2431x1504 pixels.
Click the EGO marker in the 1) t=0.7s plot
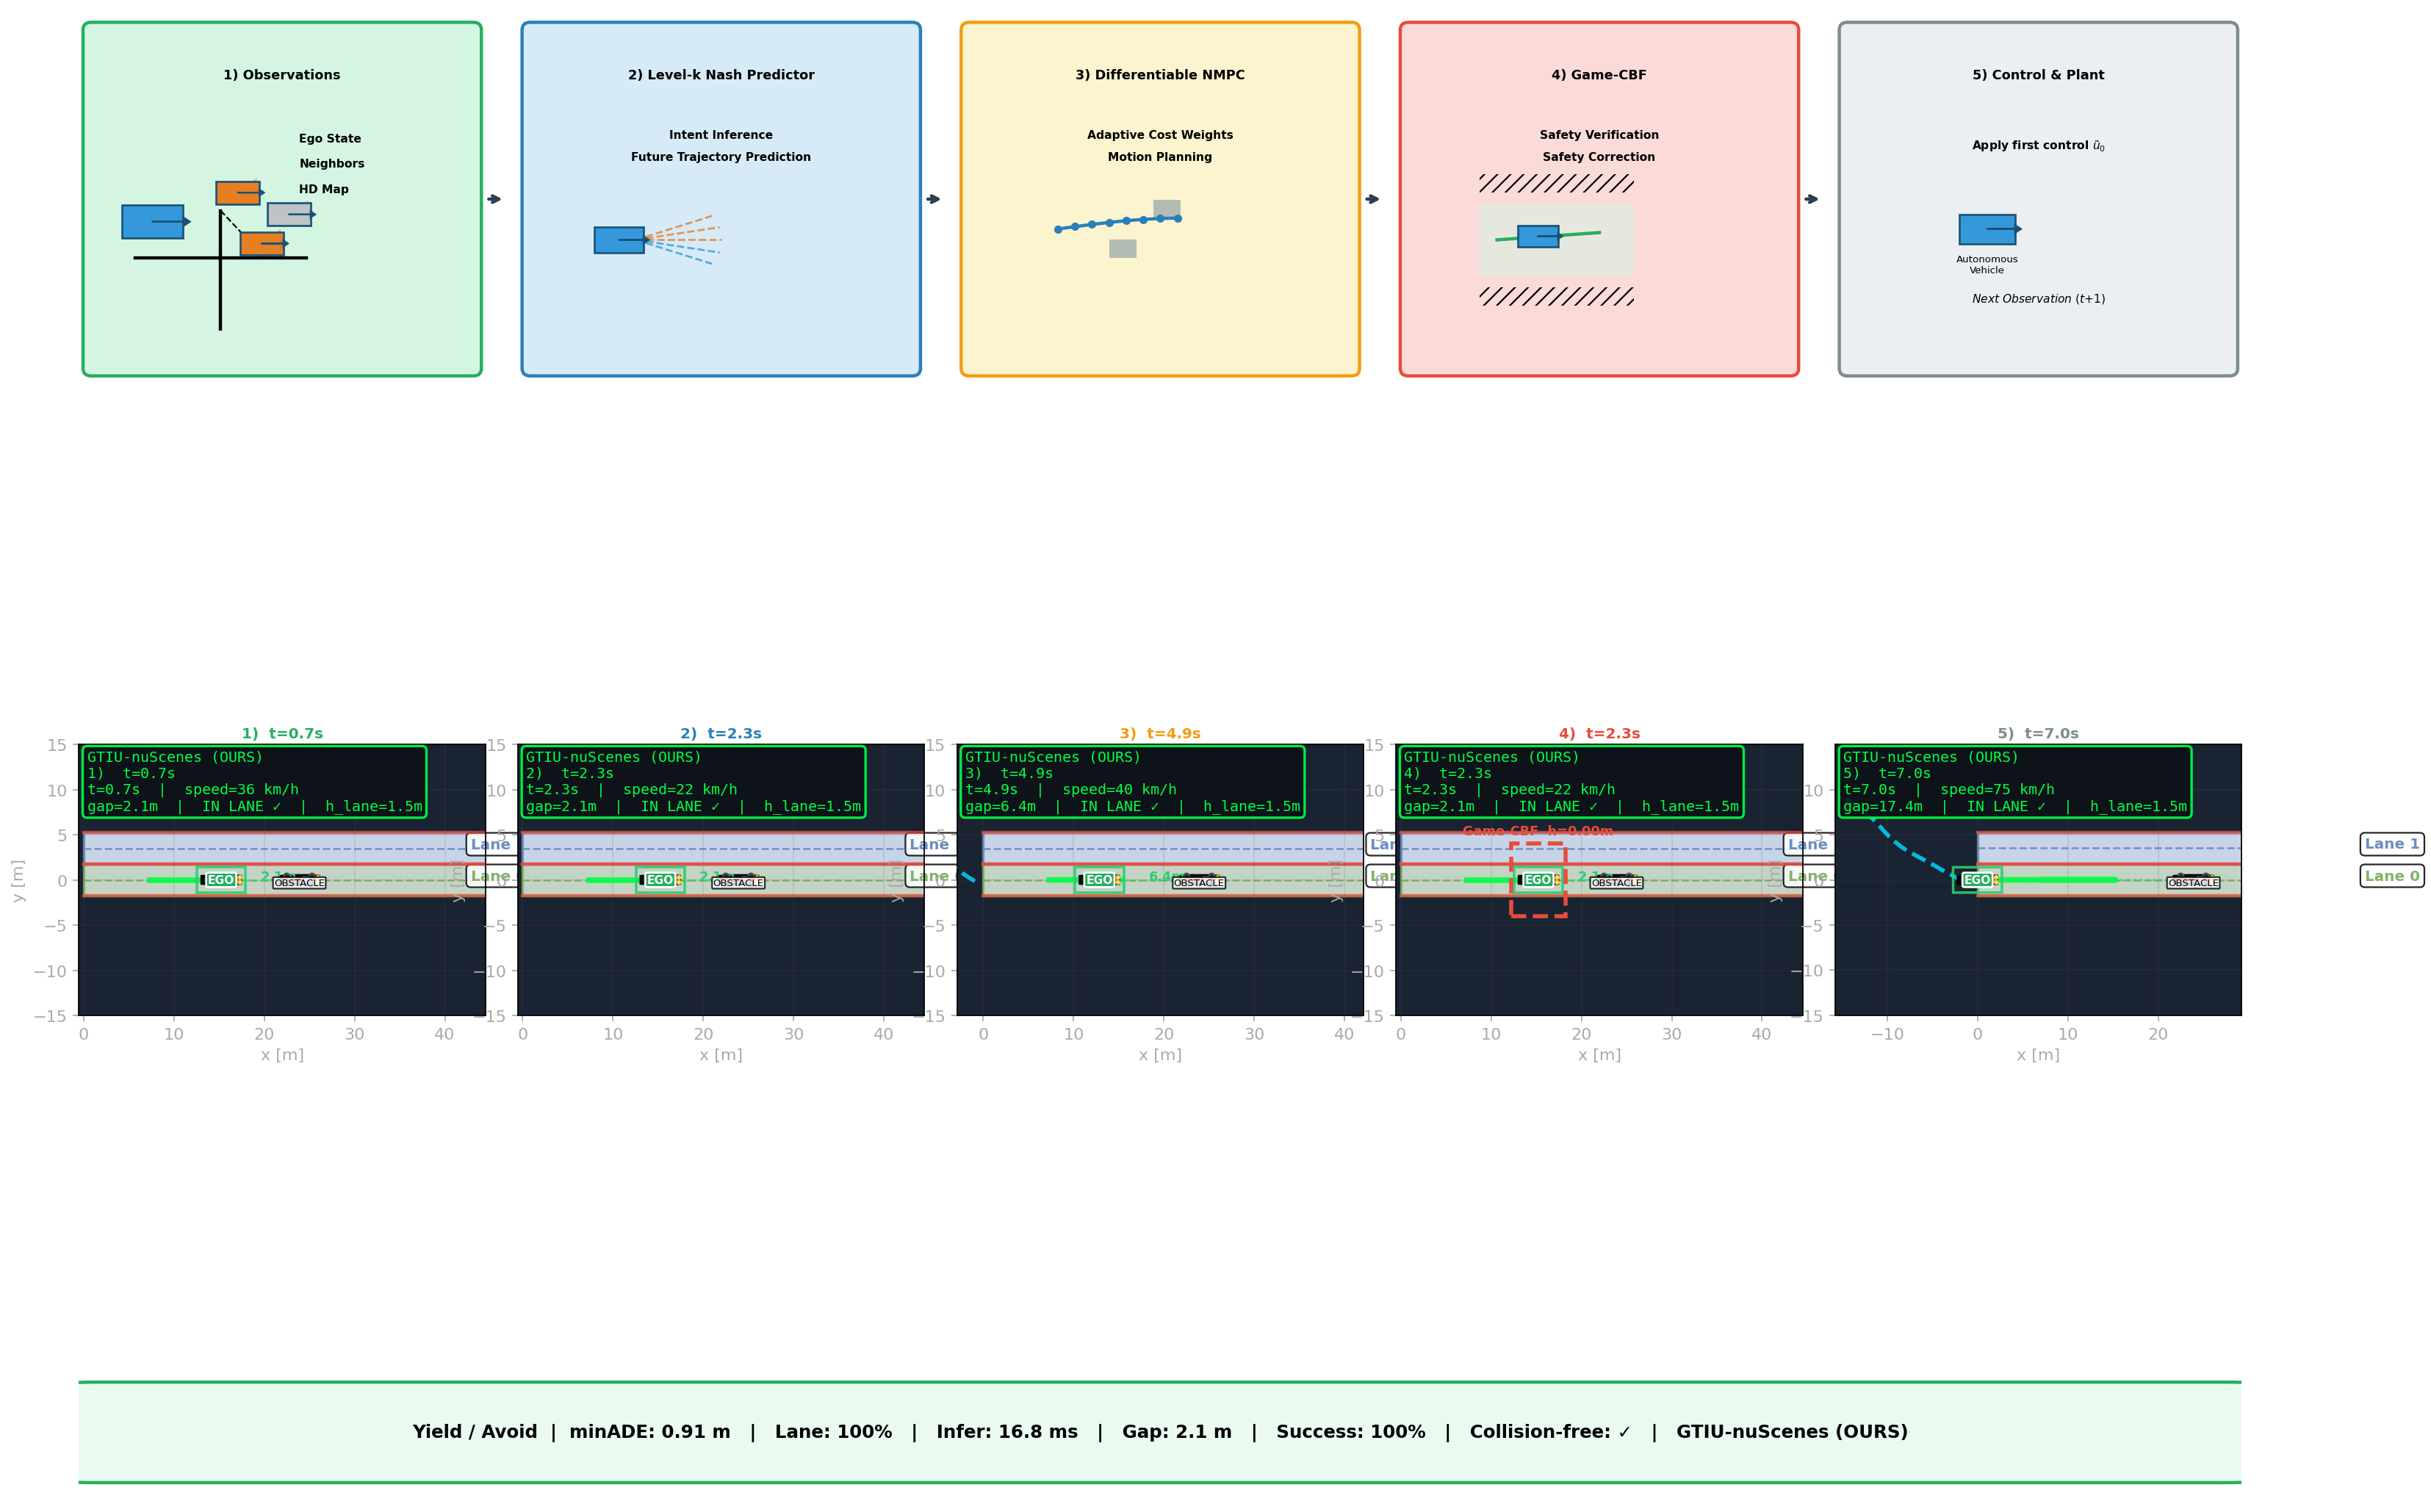(x=221, y=879)
